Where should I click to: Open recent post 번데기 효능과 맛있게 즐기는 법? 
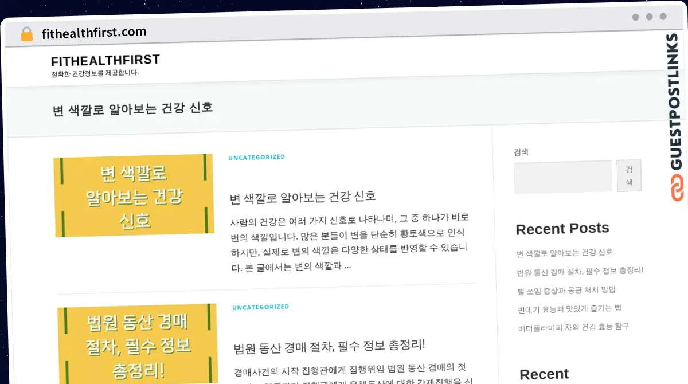(568, 308)
